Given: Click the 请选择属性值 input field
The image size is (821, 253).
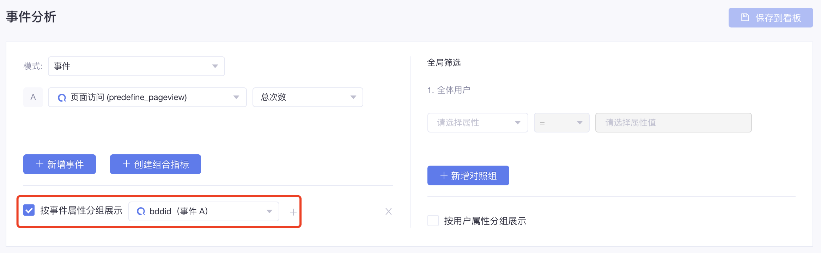Looking at the screenshot, I should pos(674,123).
